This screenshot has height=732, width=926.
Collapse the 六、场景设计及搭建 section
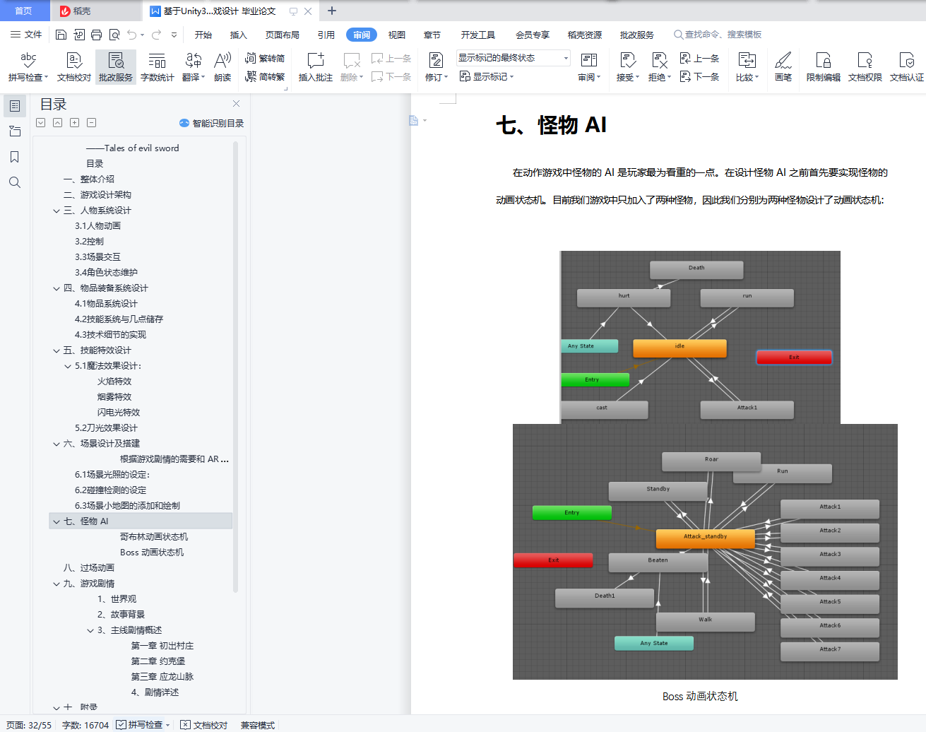coord(57,444)
